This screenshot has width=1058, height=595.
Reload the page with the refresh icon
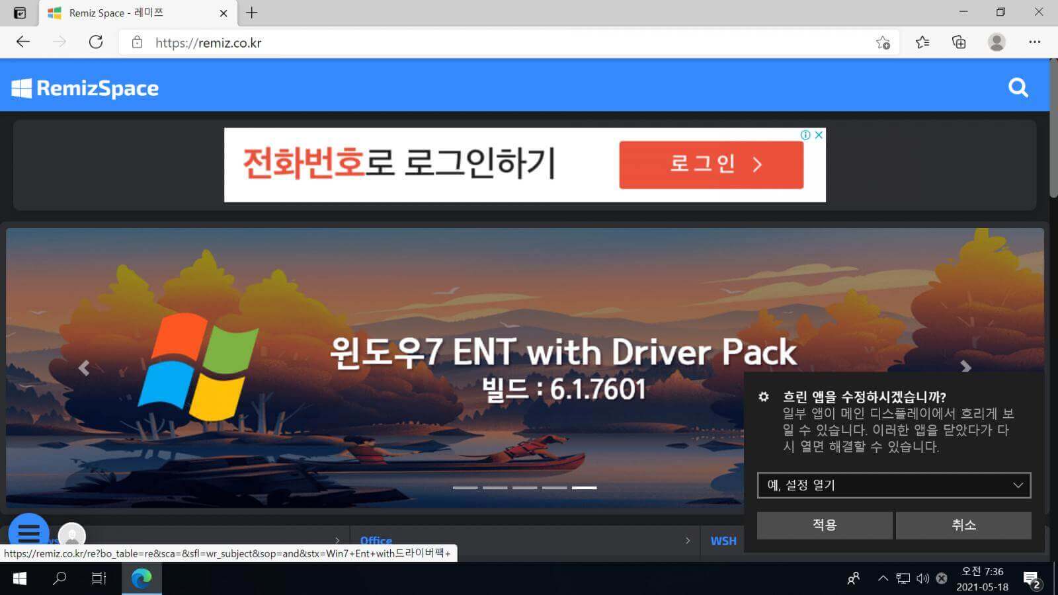(96, 42)
